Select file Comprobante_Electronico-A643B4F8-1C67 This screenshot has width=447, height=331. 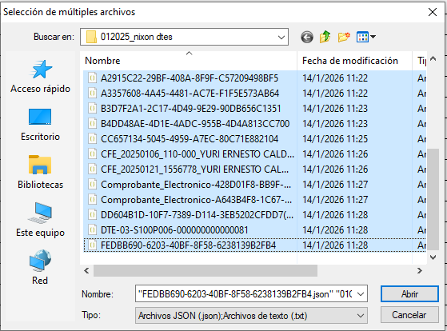(x=196, y=200)
